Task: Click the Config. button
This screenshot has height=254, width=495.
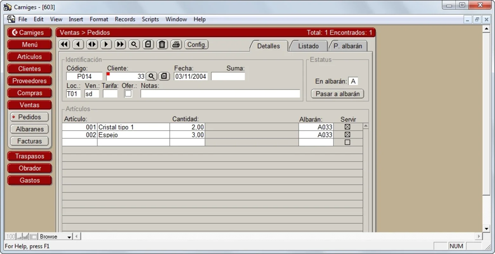Action: [x=197, y=44]
